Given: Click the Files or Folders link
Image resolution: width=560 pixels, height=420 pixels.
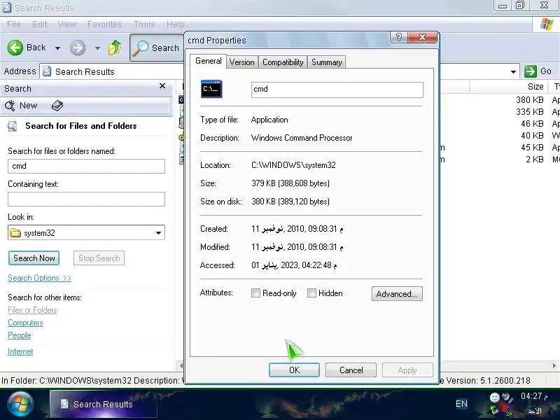Looking at the screenshot, I should tap(32, 310).
